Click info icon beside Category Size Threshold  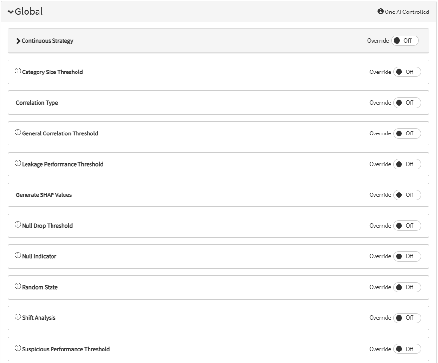(x=18, y=71)
